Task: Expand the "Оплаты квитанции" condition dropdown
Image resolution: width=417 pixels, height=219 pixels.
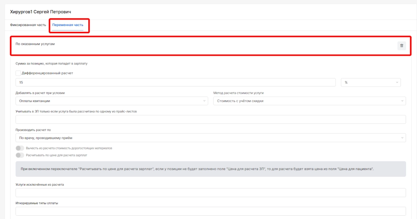Action: (112, 101)
